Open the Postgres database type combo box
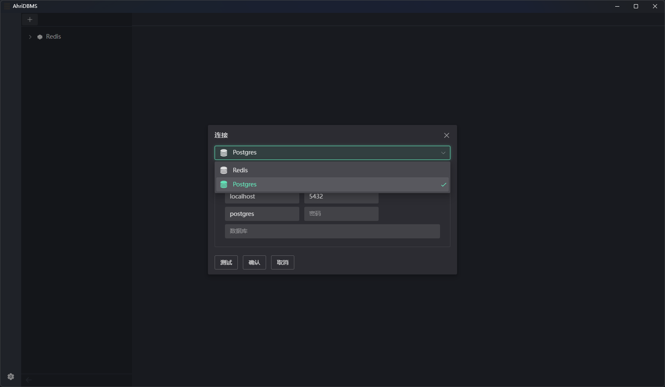The width and height of the screenshot is (665, 387). click(x=332, y=153)
